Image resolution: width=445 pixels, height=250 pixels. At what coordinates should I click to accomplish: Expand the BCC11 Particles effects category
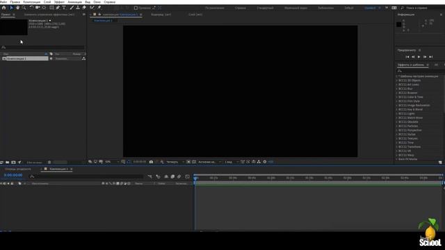tap(397, 126)
